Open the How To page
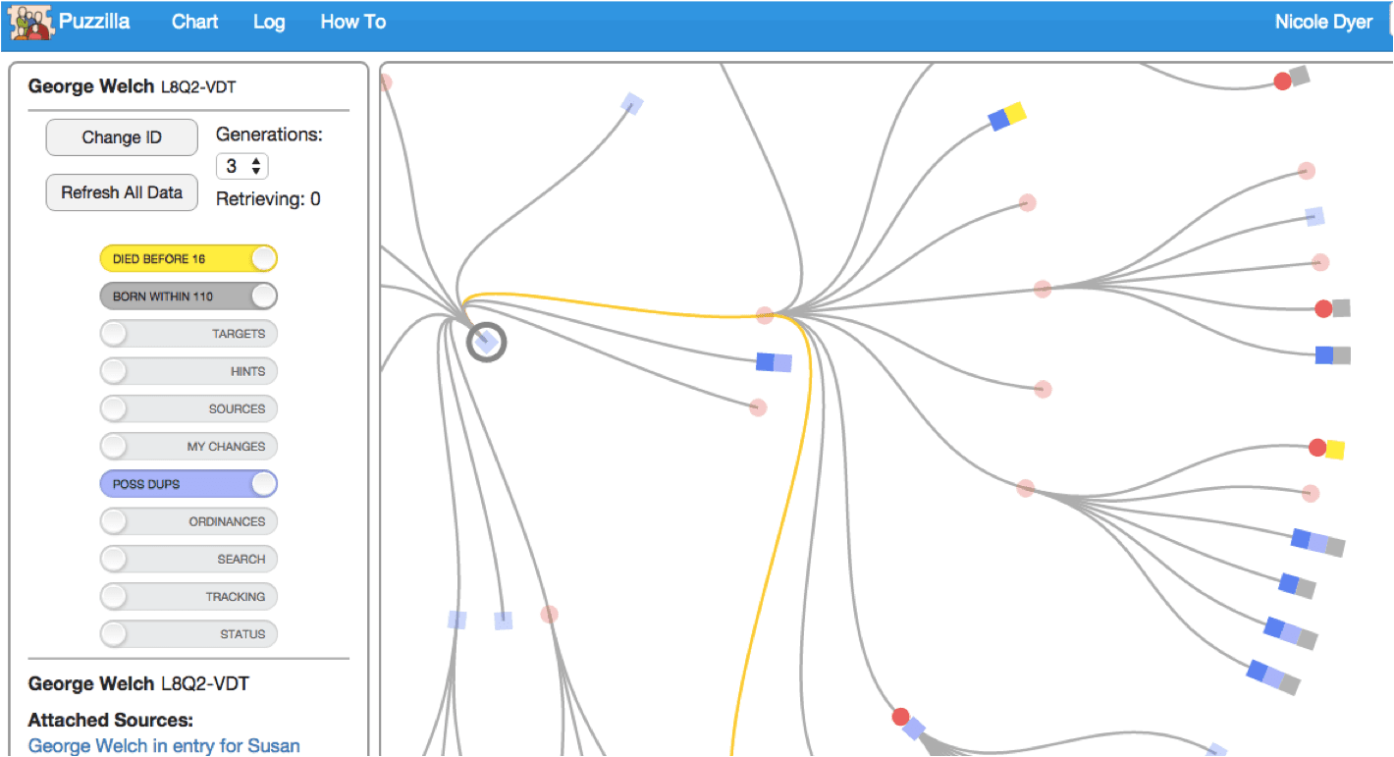 click(352, 22)
